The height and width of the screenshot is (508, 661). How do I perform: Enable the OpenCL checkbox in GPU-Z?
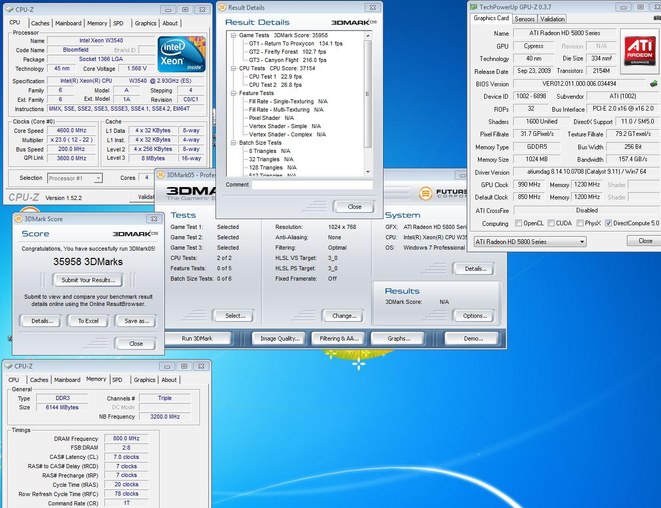click(x=518, y=223)
